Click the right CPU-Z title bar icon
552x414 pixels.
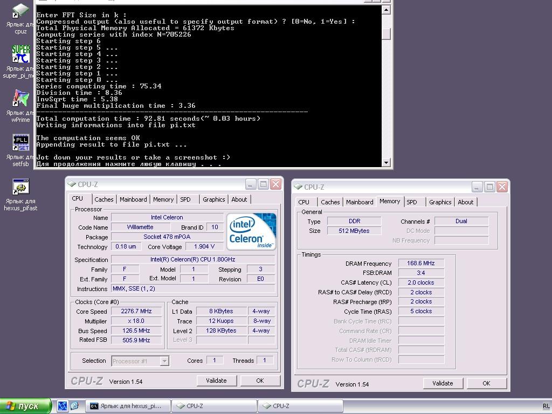tap(298, 187)
